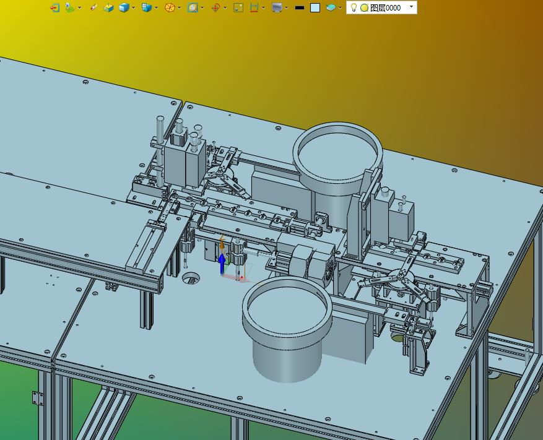
Task: Expand the monitor display dropdown arrow
Action: click(287, 7)
